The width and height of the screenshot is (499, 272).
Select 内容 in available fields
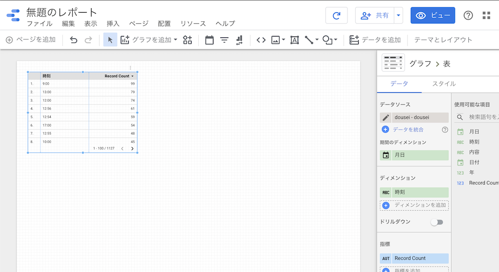474,152
